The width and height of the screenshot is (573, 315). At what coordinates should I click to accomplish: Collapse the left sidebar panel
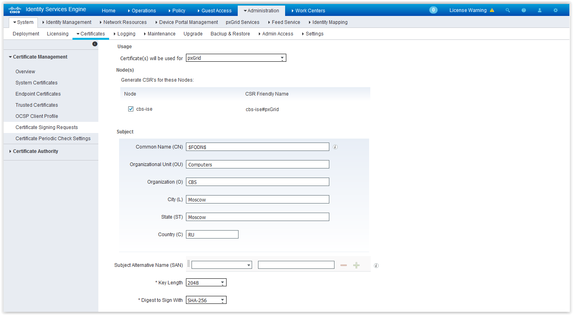[94, 44]
